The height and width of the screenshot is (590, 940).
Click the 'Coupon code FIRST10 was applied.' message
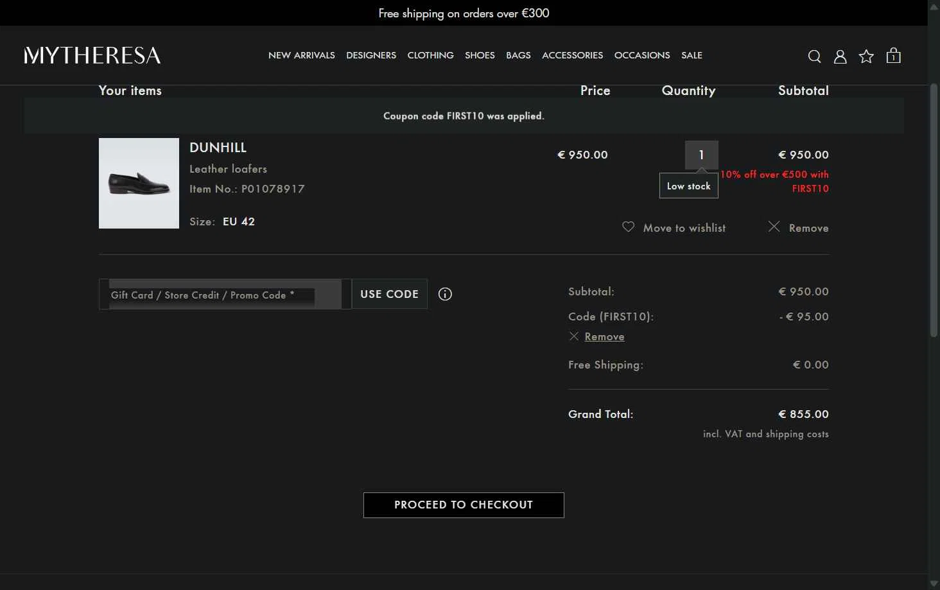[x=464, y=116]
